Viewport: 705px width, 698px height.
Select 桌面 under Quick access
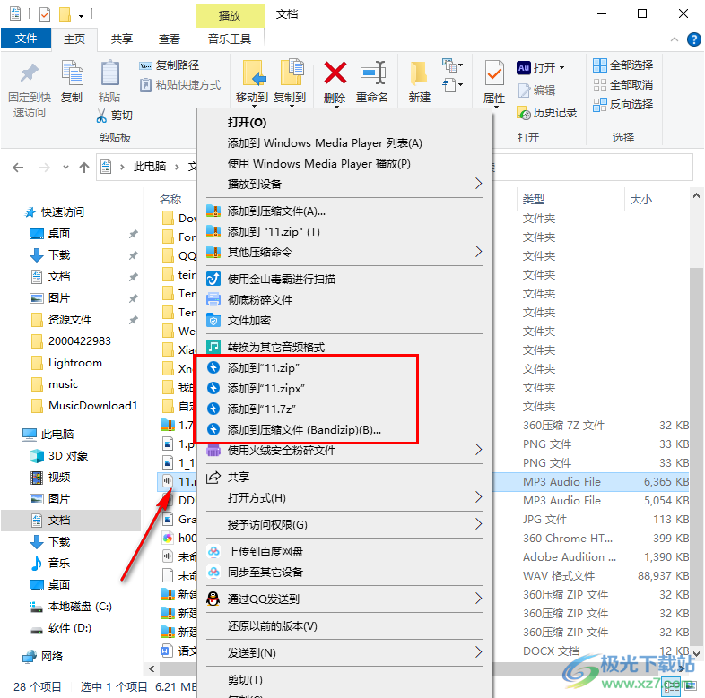pyautogui.click(x=59, y=234)
